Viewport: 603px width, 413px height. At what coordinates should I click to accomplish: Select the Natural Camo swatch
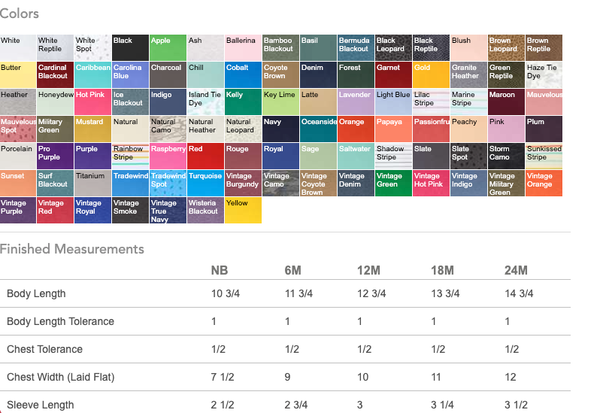click(168, 129)
